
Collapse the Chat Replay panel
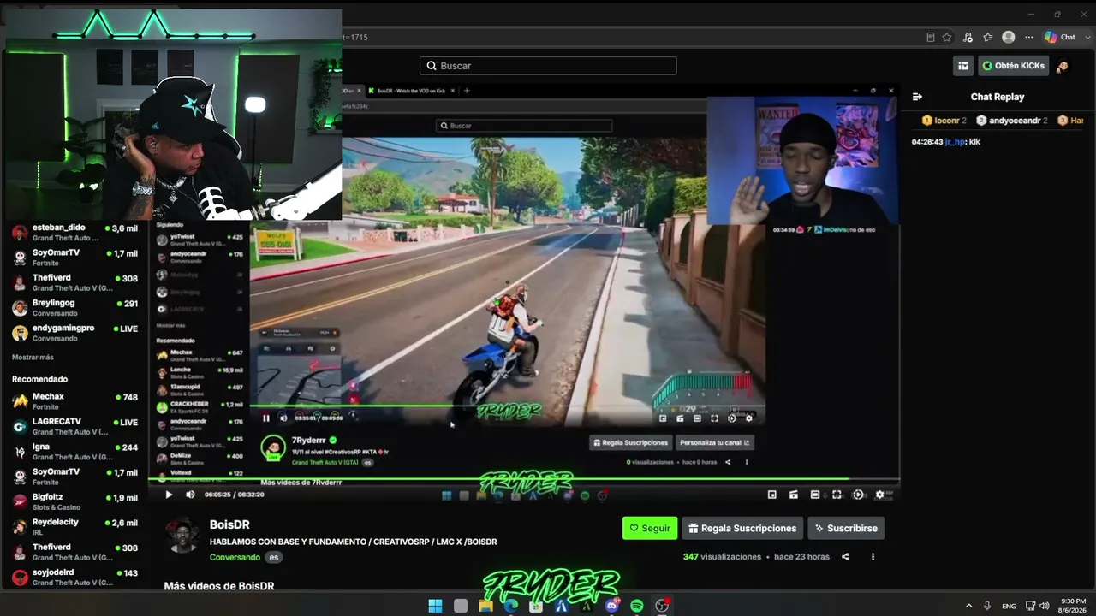pos(917,97)
